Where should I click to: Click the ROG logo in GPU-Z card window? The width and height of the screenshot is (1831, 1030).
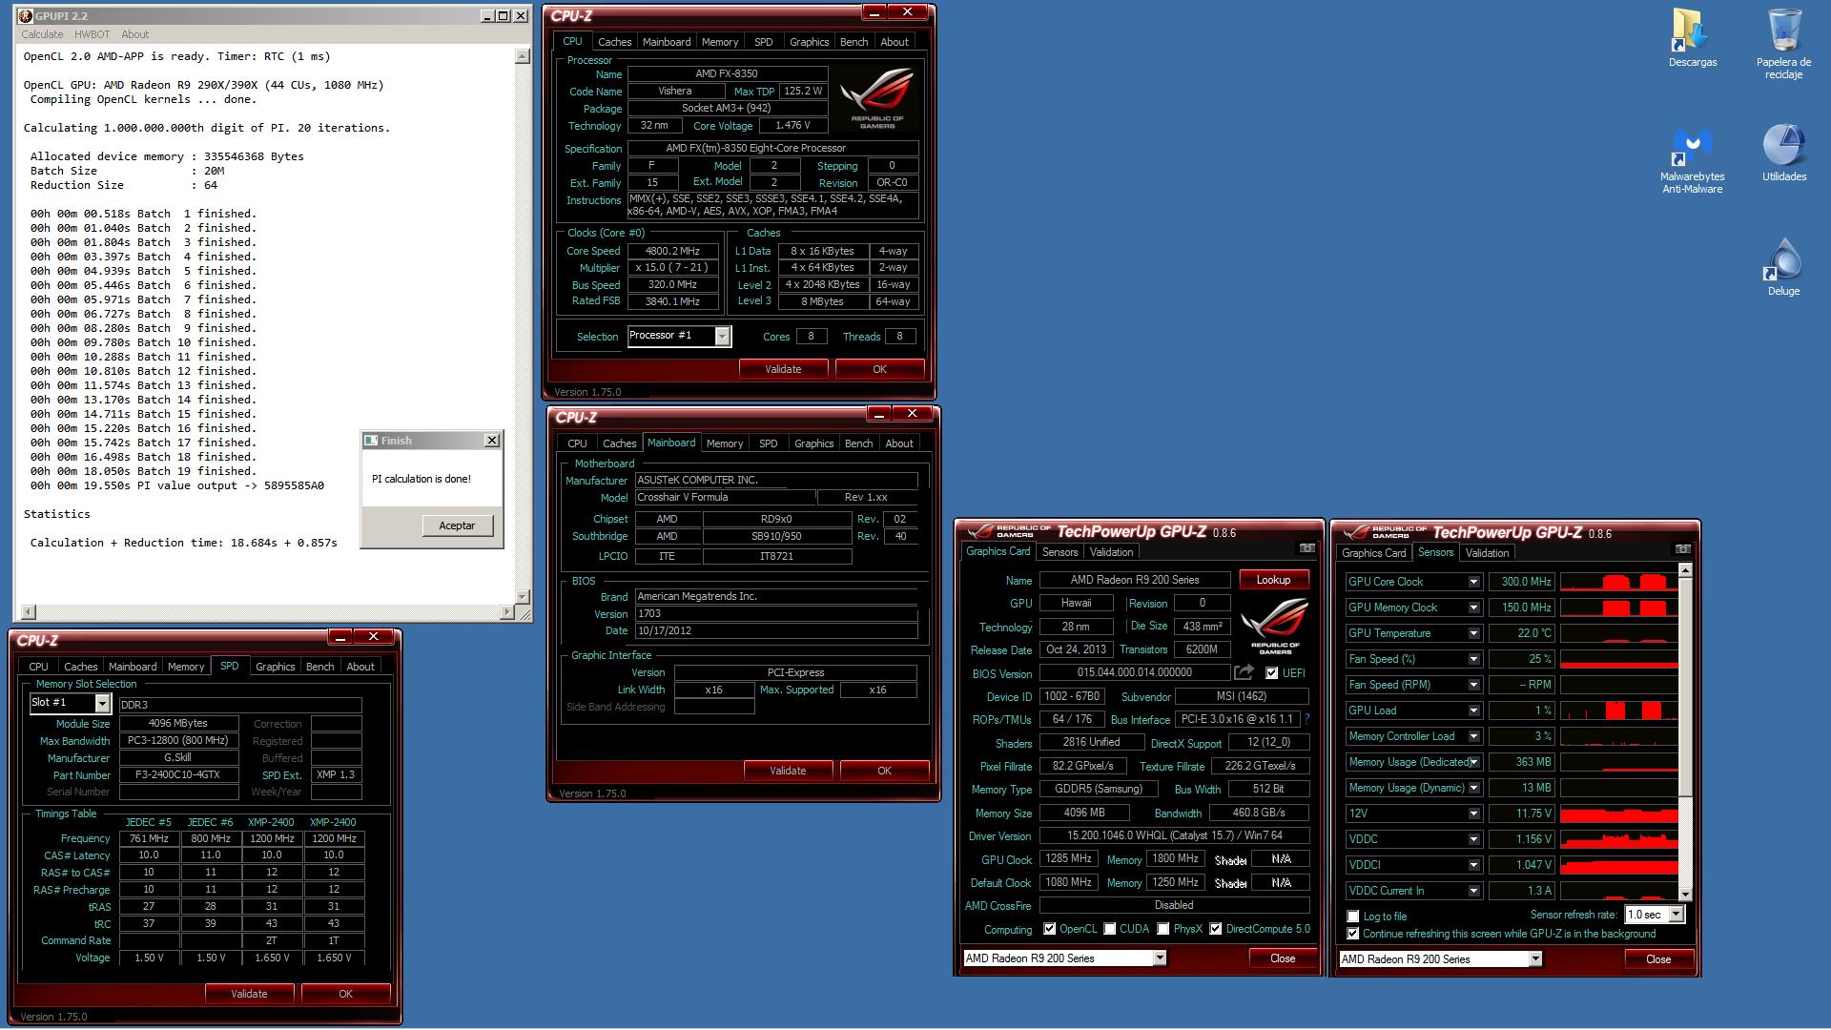[x=1274, y=626]
